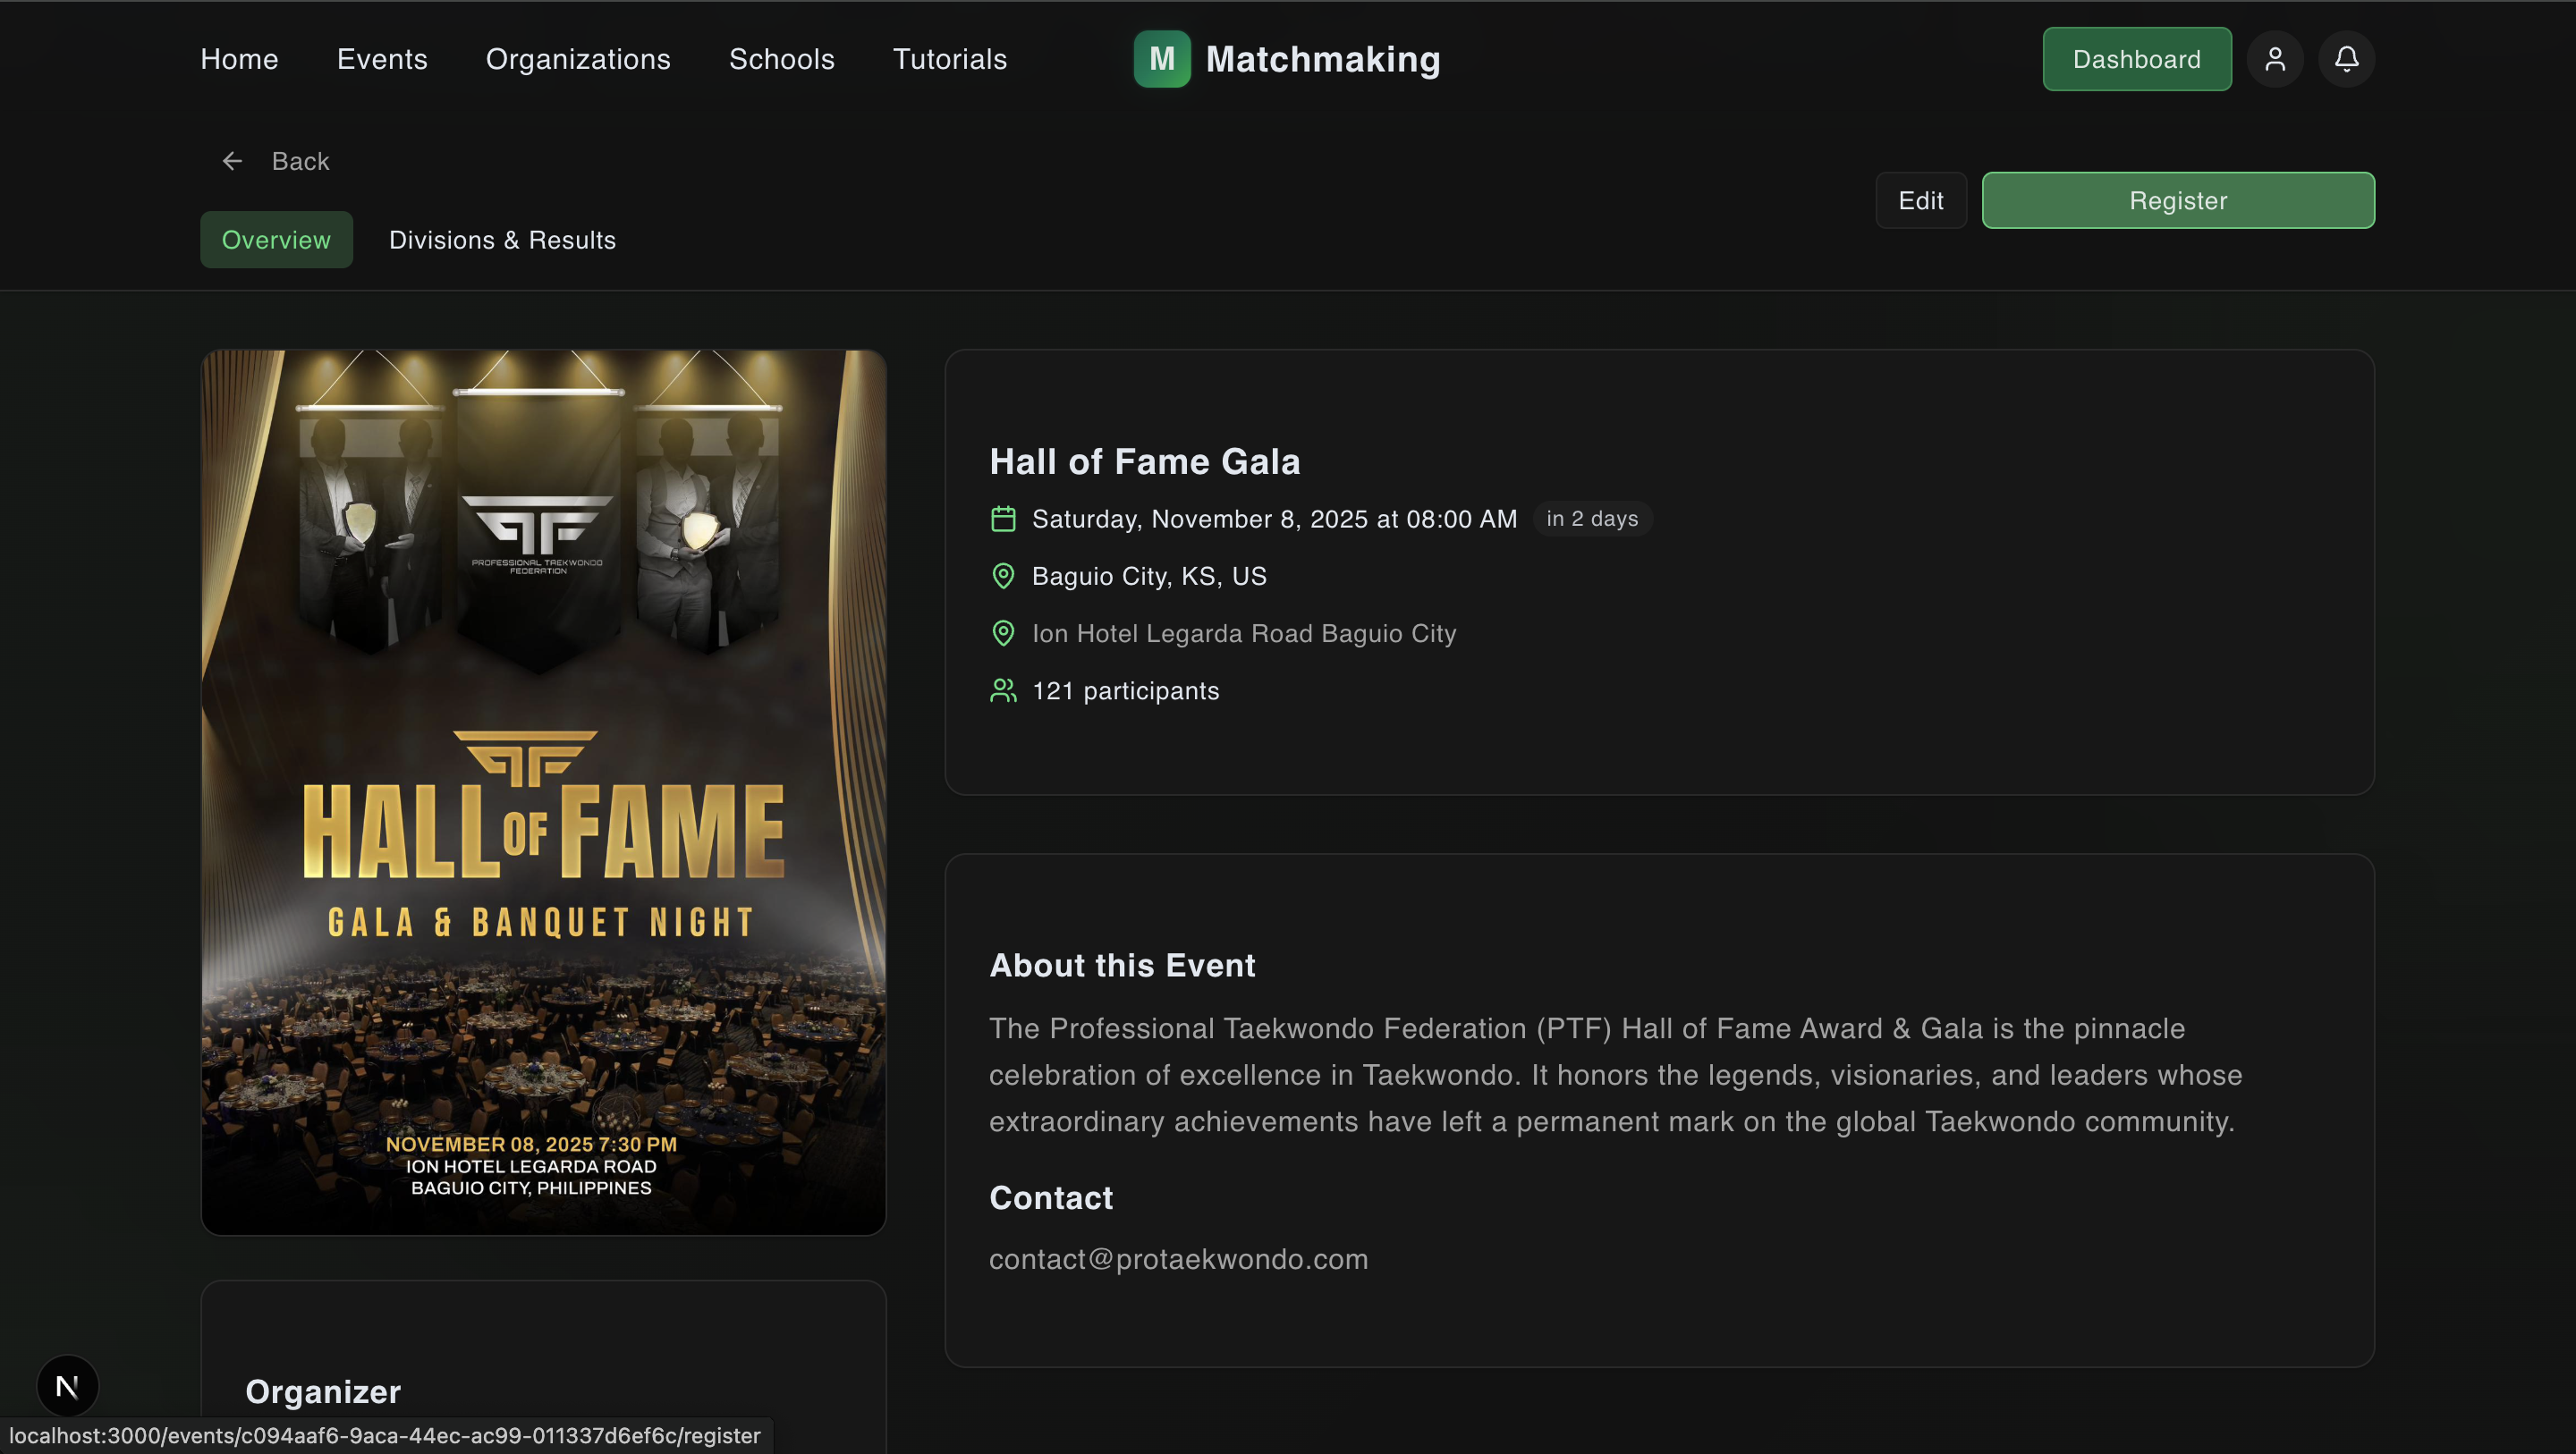Click the calendar icon beside the event date
This screenshot has height=1454, width=2576.
(x=1003, y=519)
